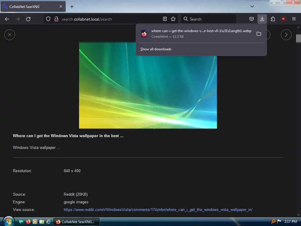
Task: Click Show all downloads
Action: (x=156, y=49)
